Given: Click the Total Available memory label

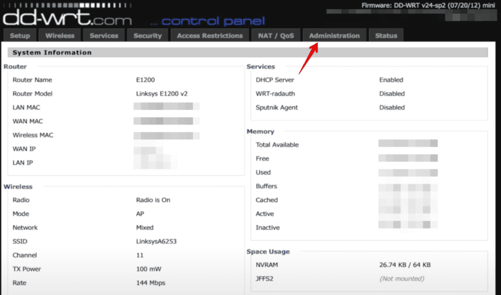Looking at the screenshot, I should (x=277, y=145).
